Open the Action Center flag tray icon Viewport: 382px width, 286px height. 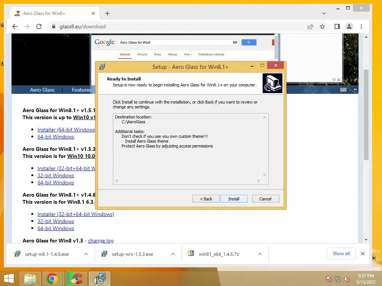click(x=329, y=279)
